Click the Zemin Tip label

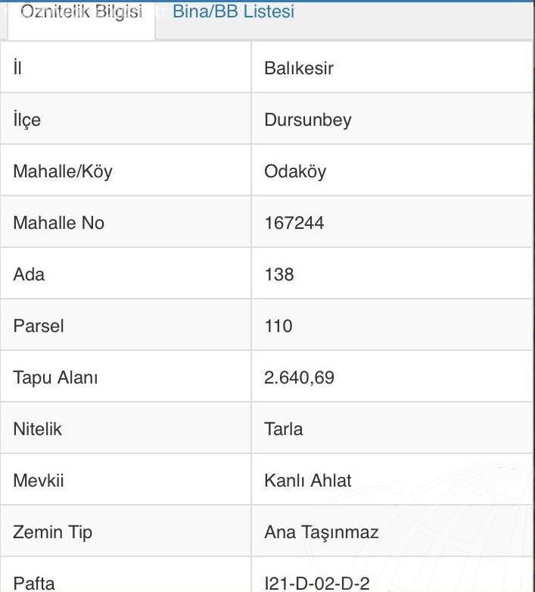click(x=52, y=532)
